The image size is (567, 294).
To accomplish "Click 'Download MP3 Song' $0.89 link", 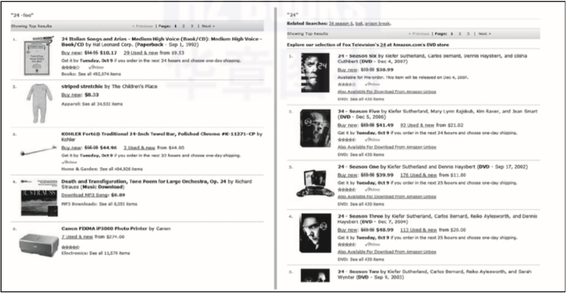I will pos(85,195).
